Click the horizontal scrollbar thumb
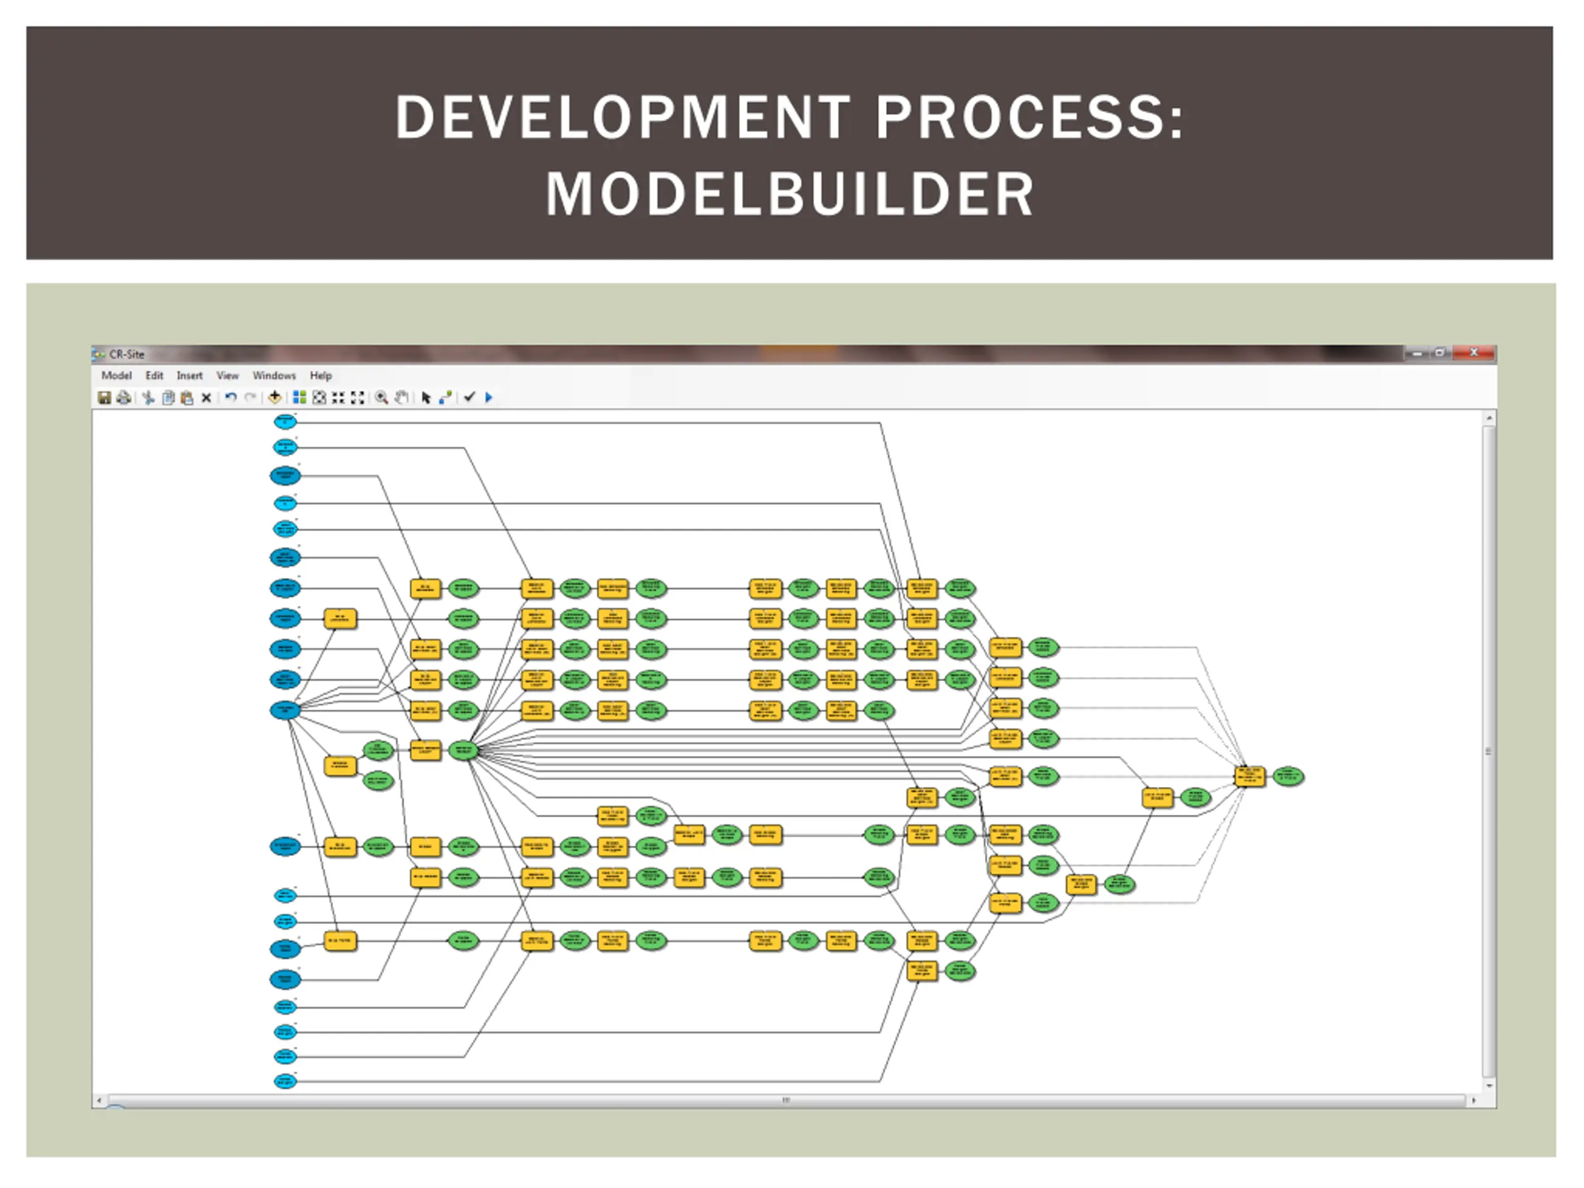This screenshot has height=1188, width=1584. [x=786, y=1100]
